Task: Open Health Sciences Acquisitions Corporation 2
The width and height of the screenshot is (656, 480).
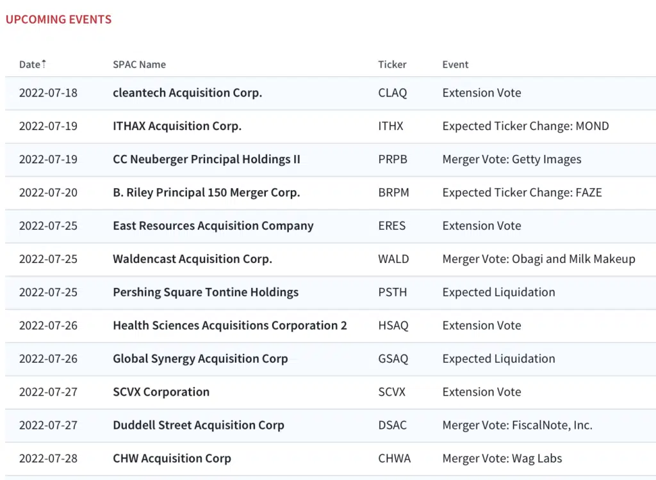Action: coord(230,325)
